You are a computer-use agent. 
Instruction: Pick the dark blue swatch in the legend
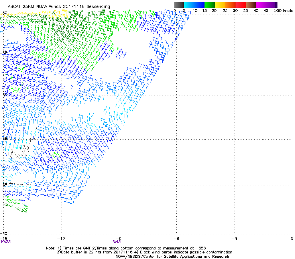[x=200, y=5]
